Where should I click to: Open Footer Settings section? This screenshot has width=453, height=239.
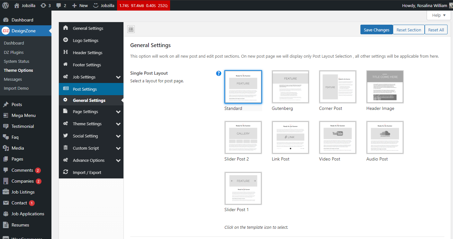[87, 65]
